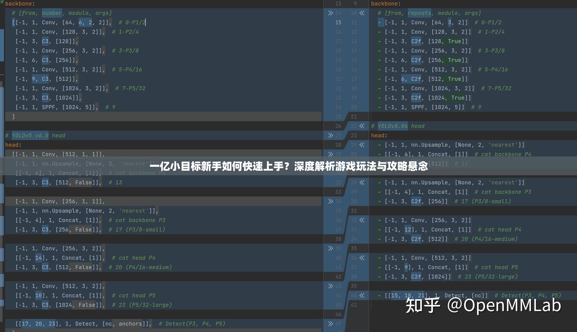The image size is (577, 332).
Task: Click right line "- [-1, 1, nn.Upsample, [None, 2, 'nearest']]" at line 28
Action: point(451,183)
